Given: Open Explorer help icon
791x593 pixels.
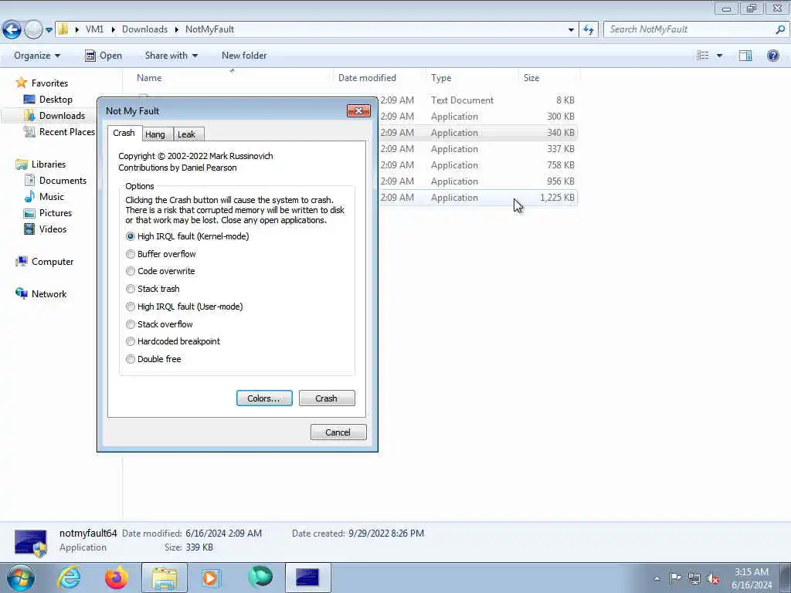Looking at the screenshot, I should click(772, 56).
